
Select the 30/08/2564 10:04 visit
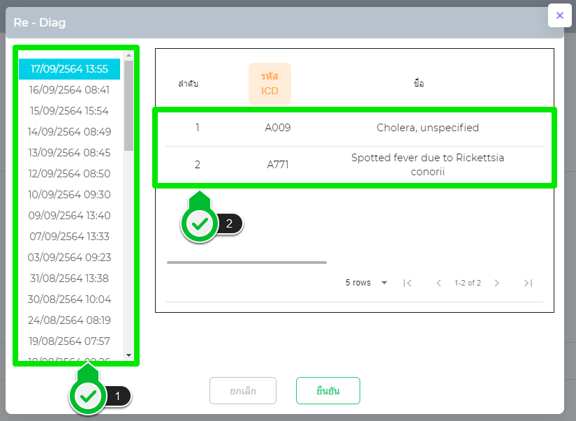(x=69, y=299)
